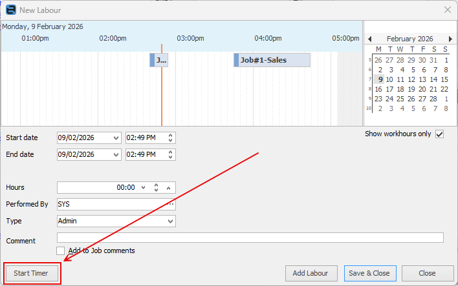The height and width of the screenshot is (286, 458).
Task: Click the app logo icon in title bar
Action: (x=11, y=10)
